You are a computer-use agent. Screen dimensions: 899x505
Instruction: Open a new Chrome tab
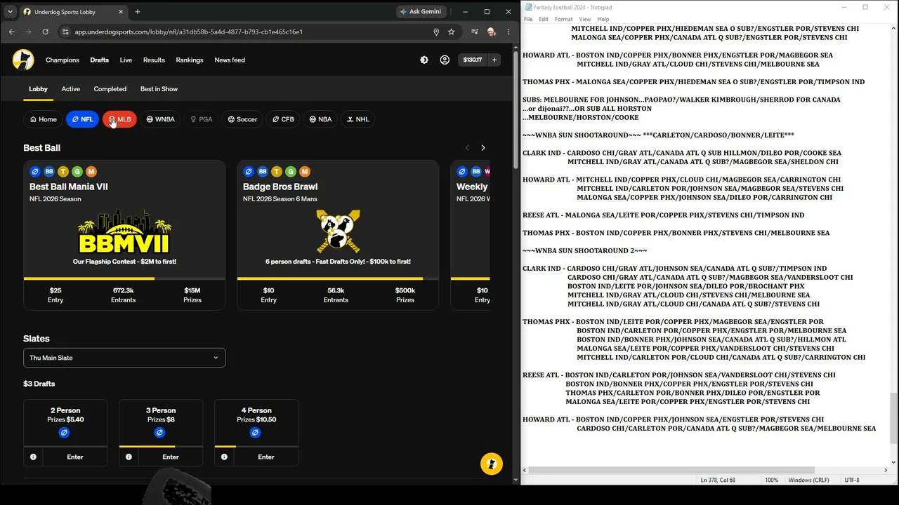coord(138,12)
